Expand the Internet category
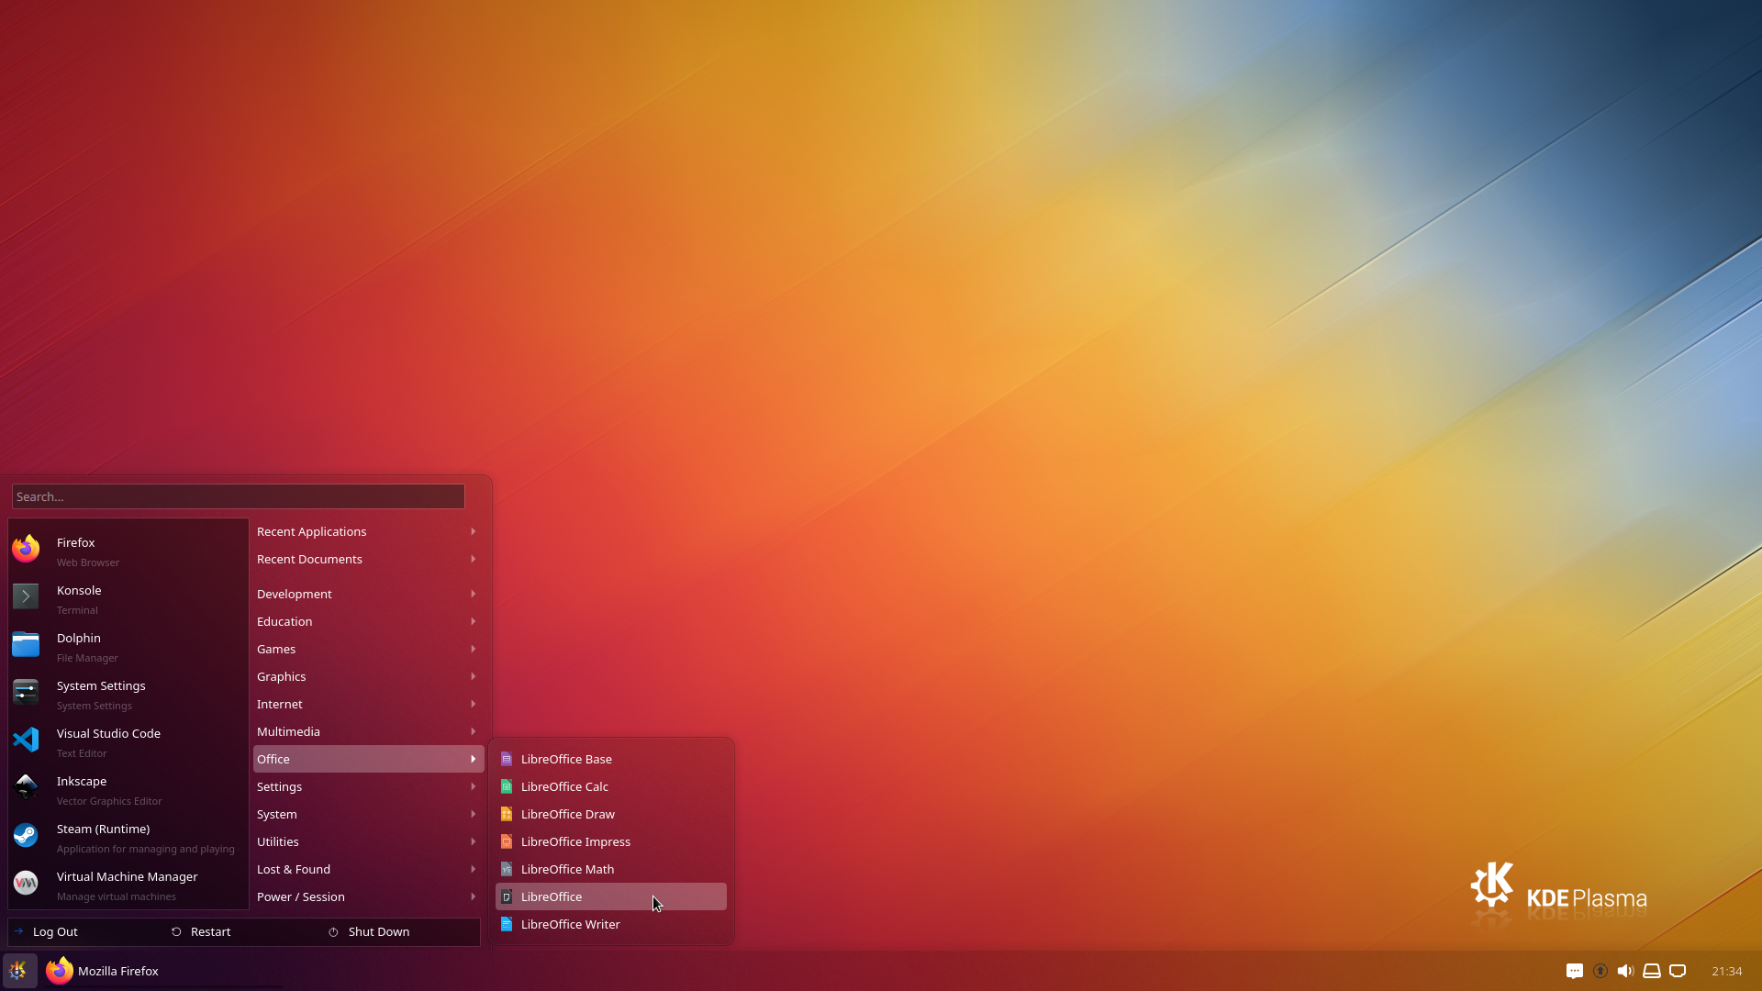The width and height of the screenshot is (1762, 991). point(367,704)
